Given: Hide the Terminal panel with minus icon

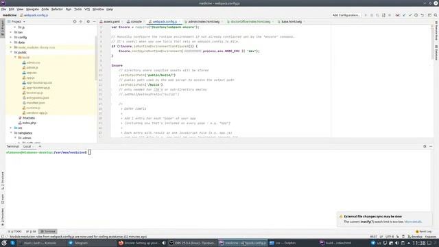Looking at the screenshot, I should click(x=431, y=146).
